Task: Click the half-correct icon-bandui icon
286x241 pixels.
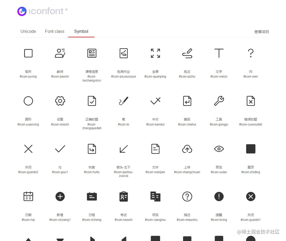Action: tap(155, 101)
